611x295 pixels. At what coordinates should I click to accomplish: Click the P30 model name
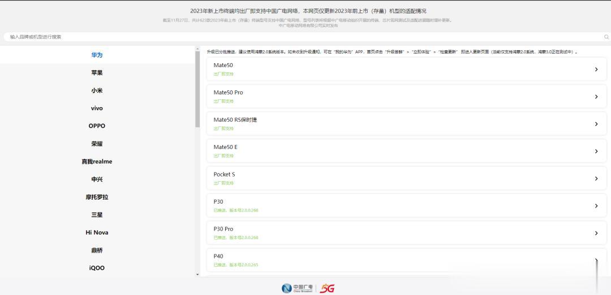coord(218,201)
